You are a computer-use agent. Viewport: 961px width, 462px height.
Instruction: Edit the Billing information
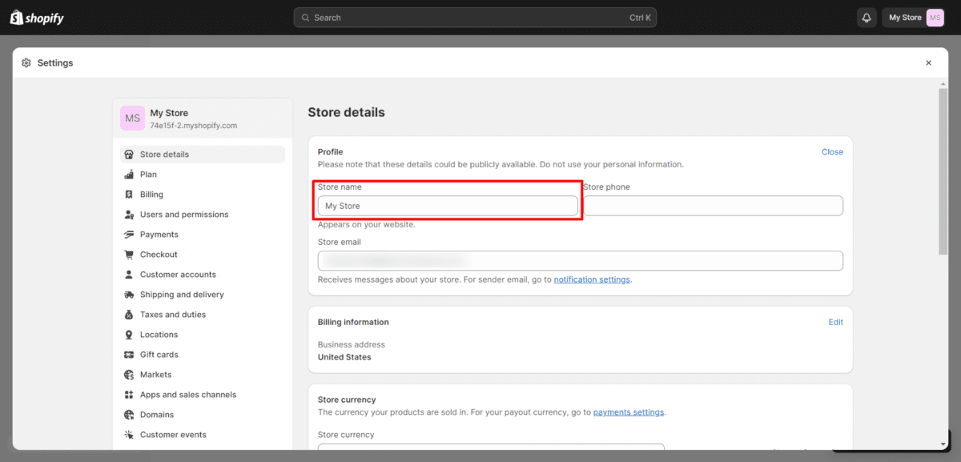835,321
